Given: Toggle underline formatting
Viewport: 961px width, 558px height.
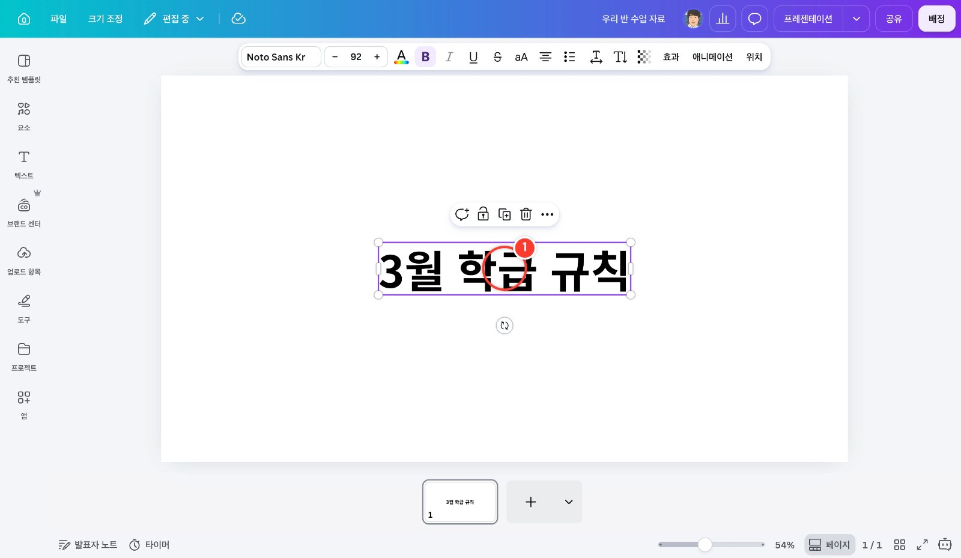Looking at the screenshot, I should tap(473, 56).
